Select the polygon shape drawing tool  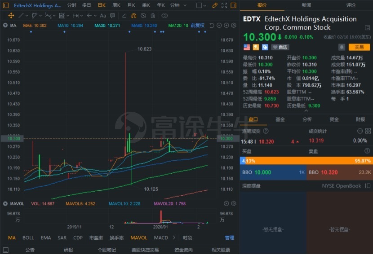click(x=34, y=16)
